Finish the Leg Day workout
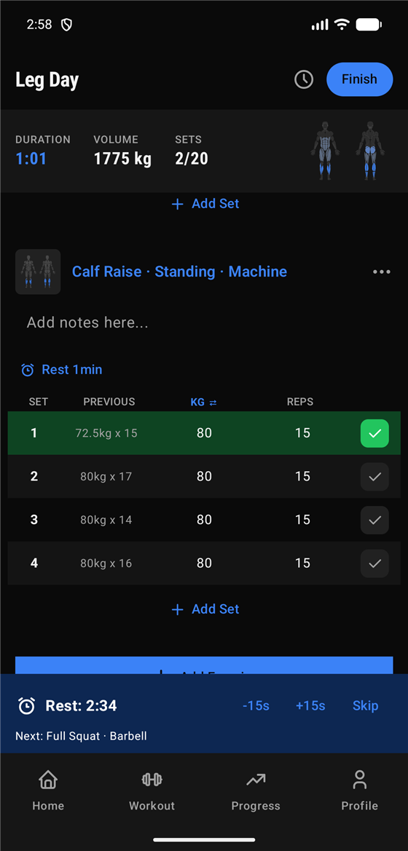This screenshot has width=408, height=851. (359, 79)
